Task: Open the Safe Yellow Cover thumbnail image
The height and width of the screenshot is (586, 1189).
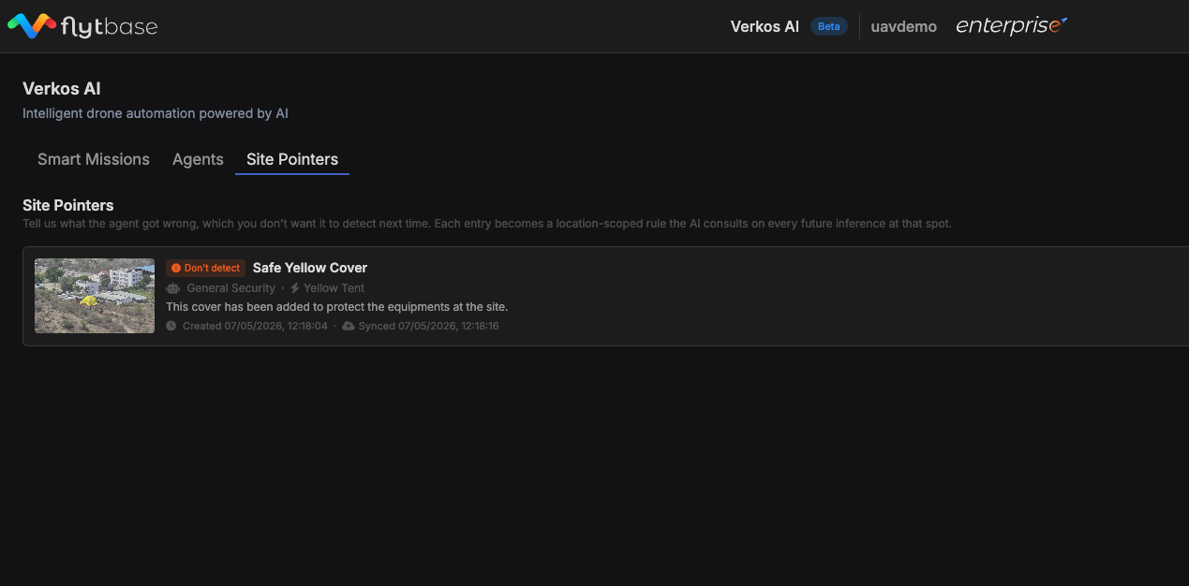Action: click(x=95, y=296)
